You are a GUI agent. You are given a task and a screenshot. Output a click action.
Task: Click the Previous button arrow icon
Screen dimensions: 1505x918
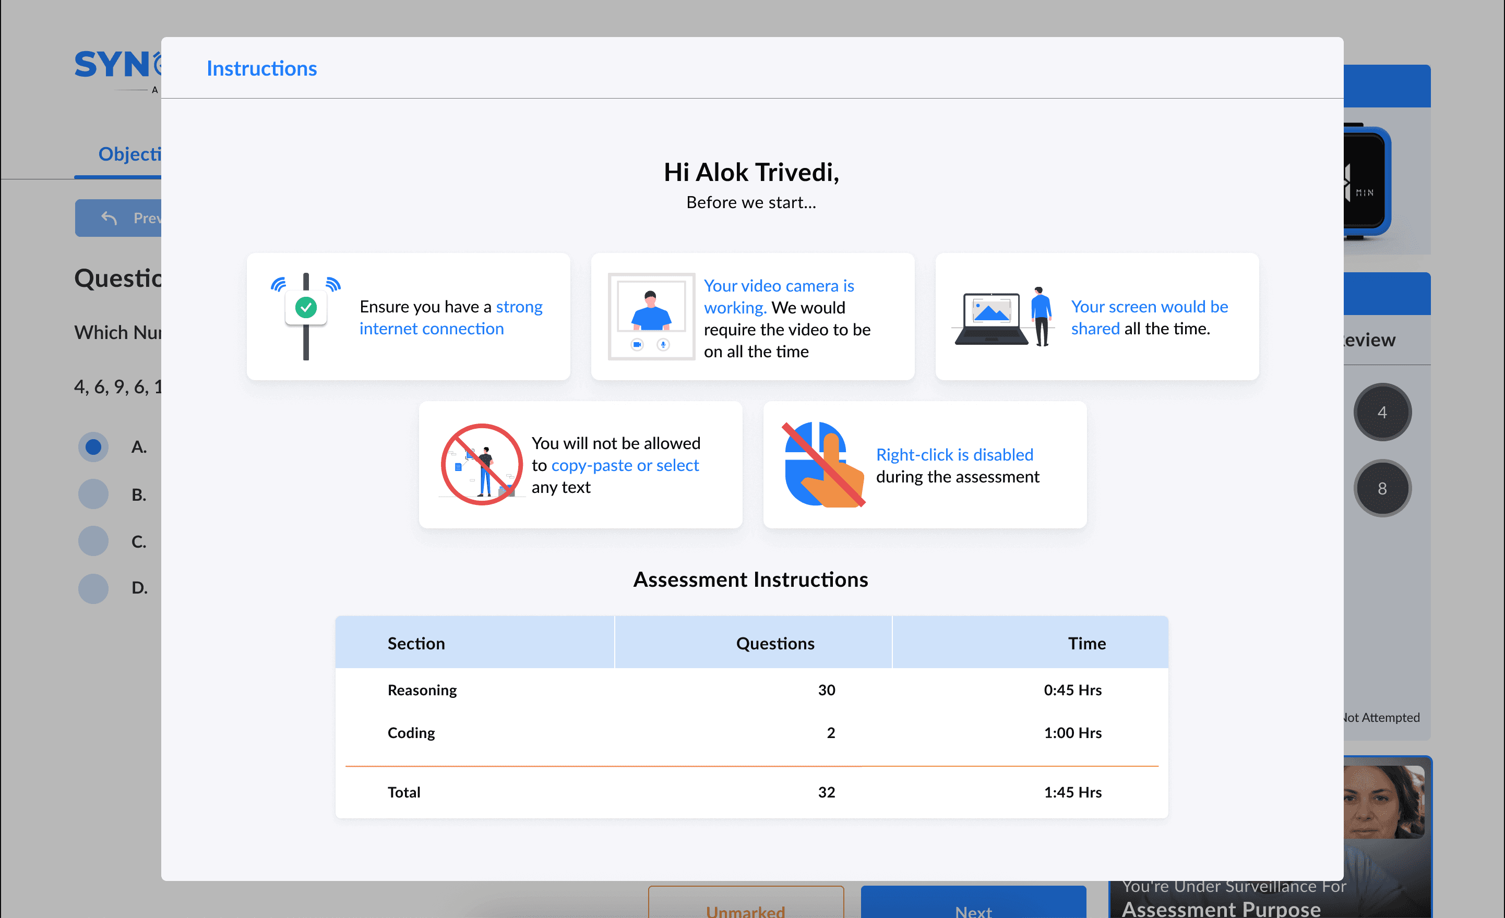(110, 218)
